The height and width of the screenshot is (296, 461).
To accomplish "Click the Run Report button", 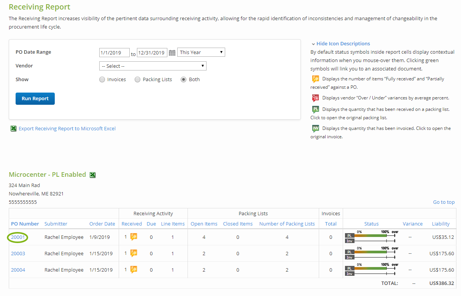I will pyautogui.click(x=35, y=99).
